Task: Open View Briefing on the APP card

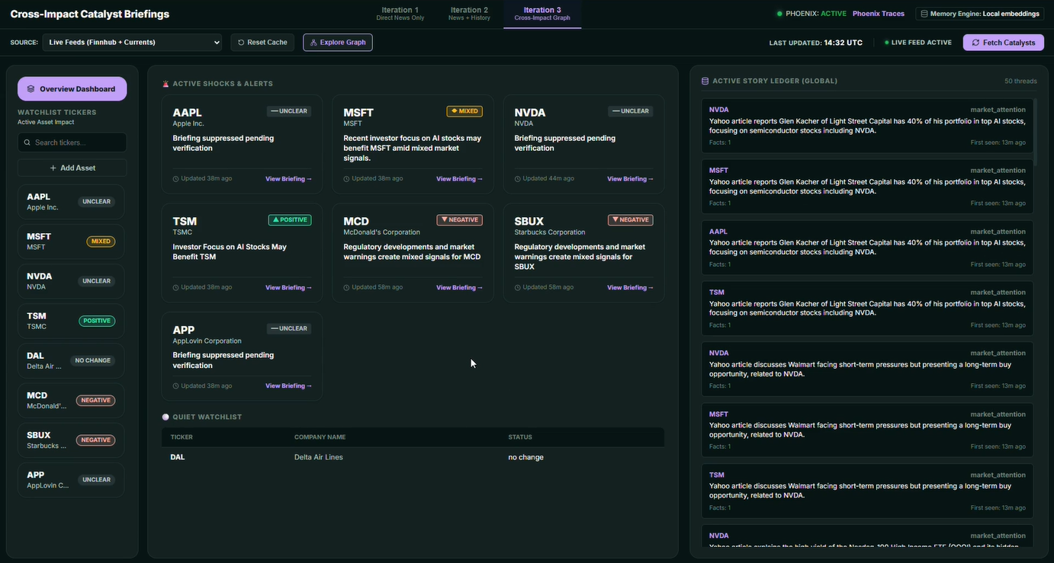Action: 288,386
